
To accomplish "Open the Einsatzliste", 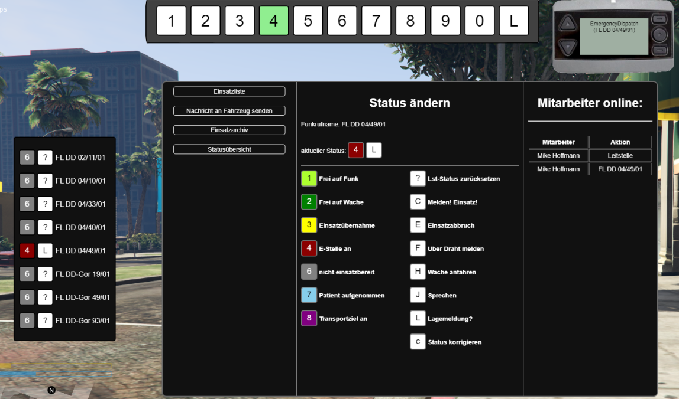I will click(x=229, y=91).
